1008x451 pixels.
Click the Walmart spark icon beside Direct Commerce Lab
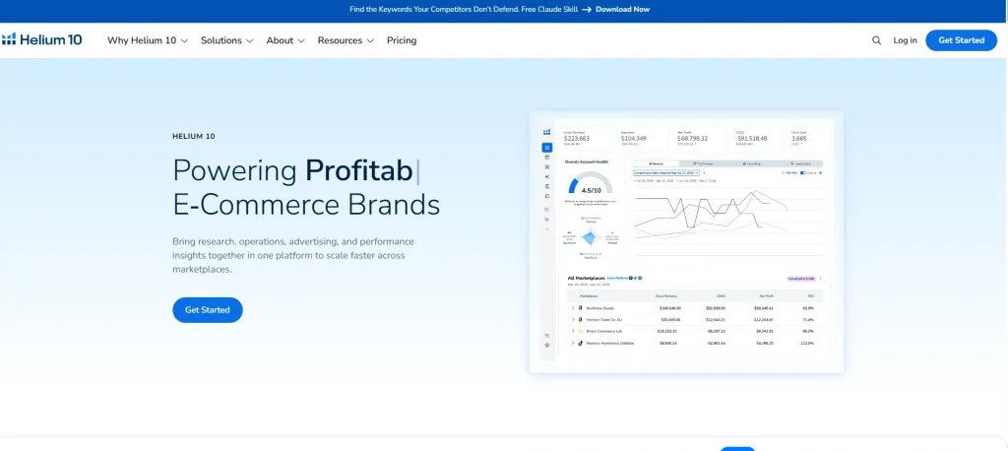580,331
